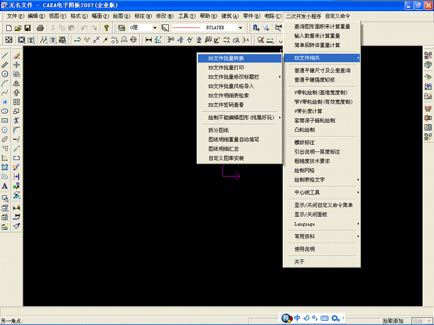Toggle IME punctuation mode icon

tap(315, 318)
